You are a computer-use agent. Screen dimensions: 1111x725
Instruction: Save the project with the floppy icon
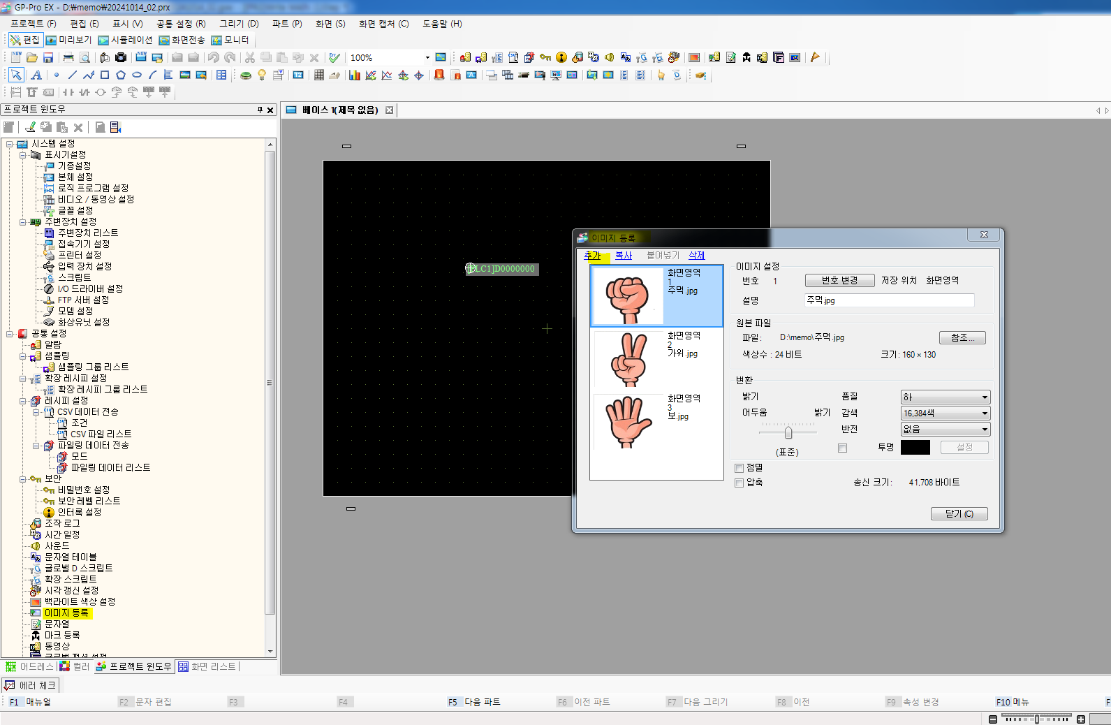(48, 57)
